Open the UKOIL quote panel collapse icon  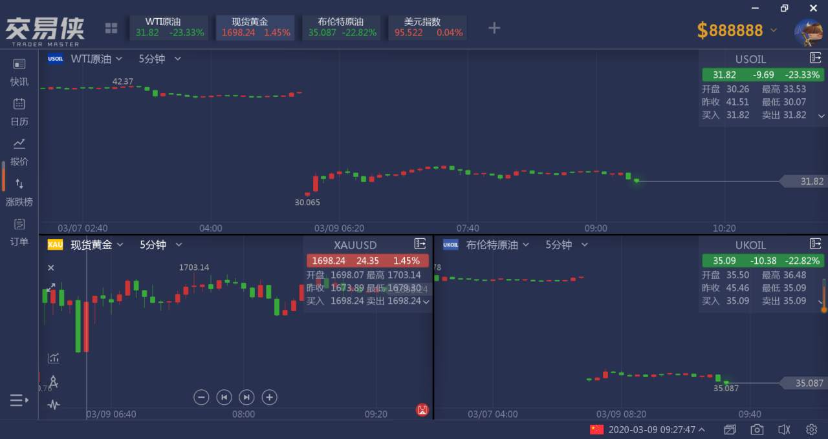(x=815, y=243)
